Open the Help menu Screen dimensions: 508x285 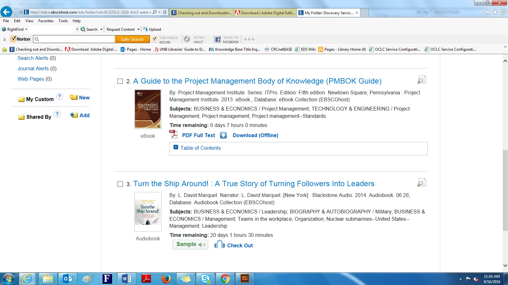click(77, 21)
